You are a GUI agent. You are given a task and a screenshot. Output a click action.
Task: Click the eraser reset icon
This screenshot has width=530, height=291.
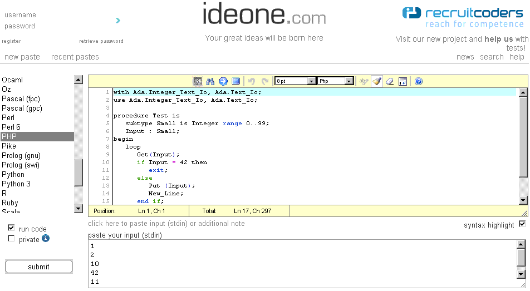click(390, 81)
